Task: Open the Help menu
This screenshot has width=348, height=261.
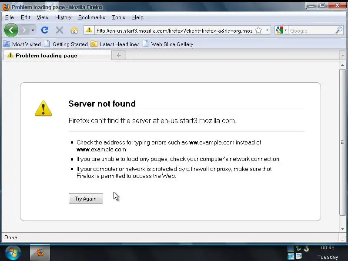Action: (x=137, y=17)
